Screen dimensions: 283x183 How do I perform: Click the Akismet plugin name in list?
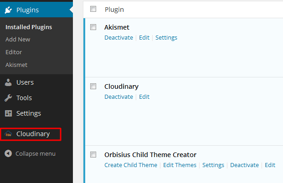(117, 27)
